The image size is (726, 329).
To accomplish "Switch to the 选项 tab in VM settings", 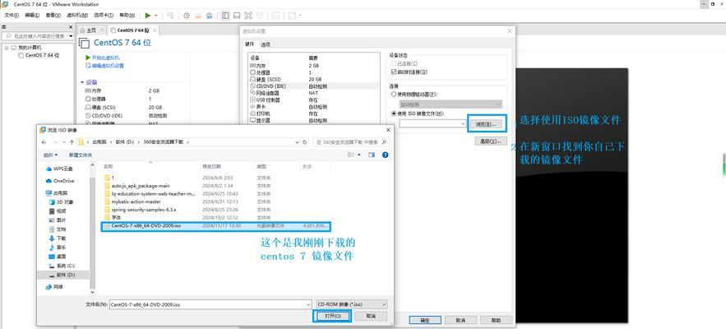I will tap(266, 44).
